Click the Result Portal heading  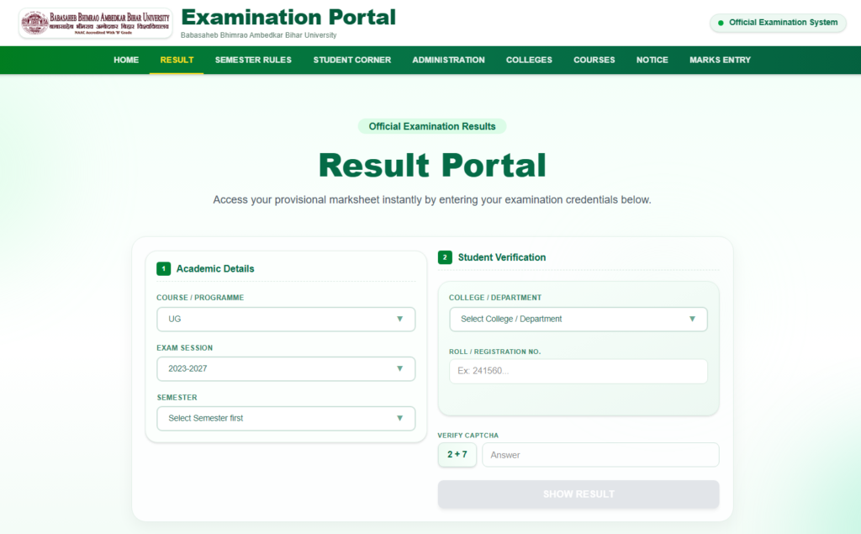pos(432,166)
